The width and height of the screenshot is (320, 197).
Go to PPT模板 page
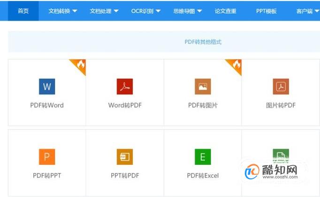coord(267,11)
